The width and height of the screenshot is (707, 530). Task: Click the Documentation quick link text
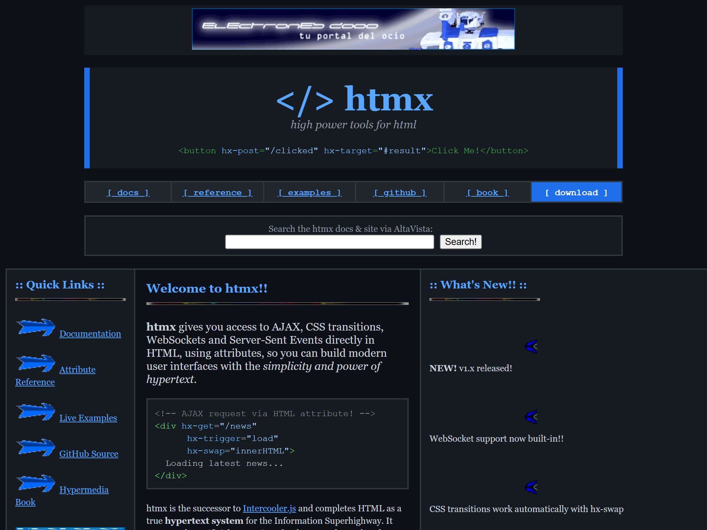[x=90, y=334]
